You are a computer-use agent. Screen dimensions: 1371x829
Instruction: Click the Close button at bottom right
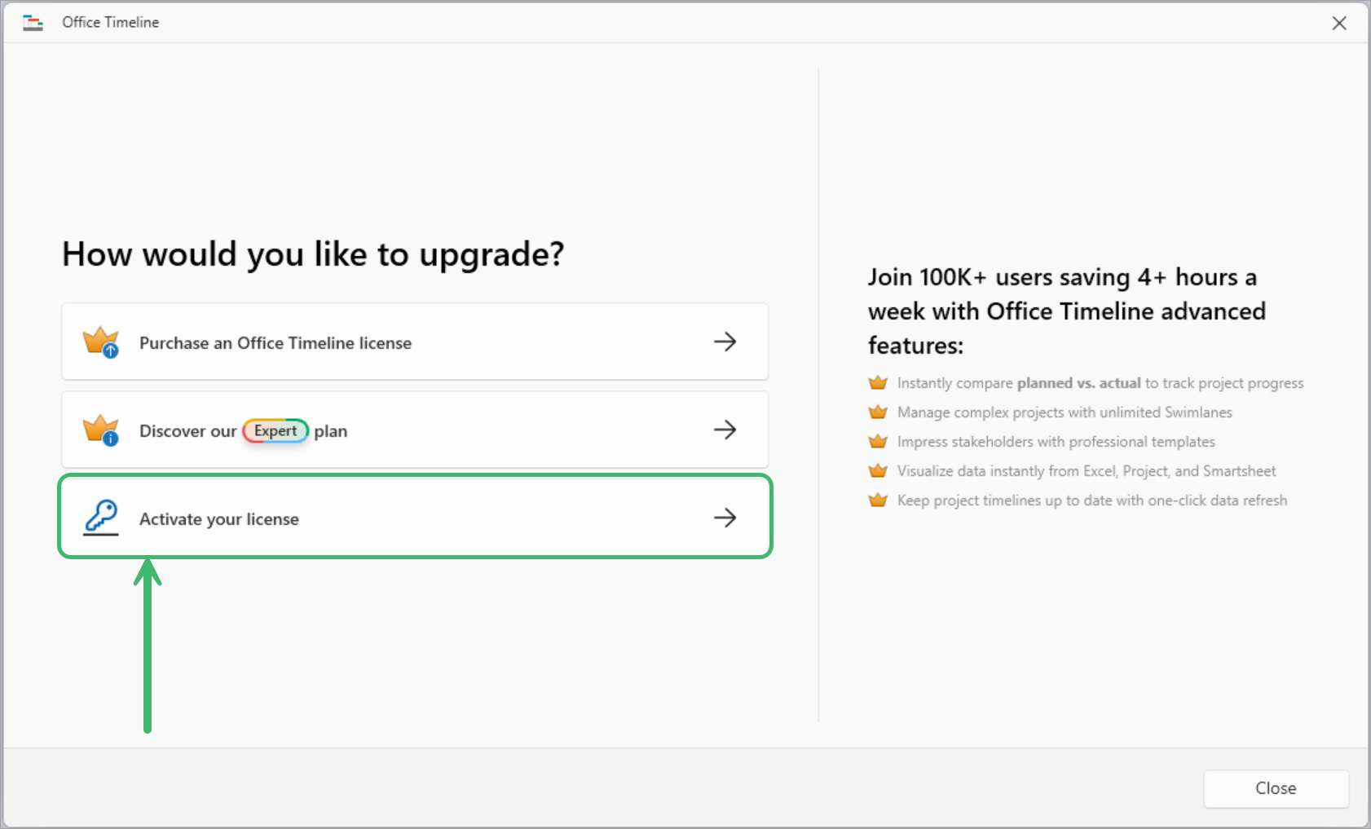point(1275,788)
